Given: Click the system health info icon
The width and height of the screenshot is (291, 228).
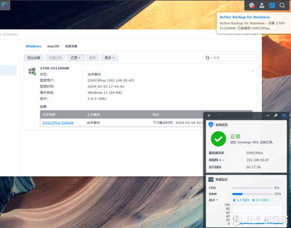Looking at the screenshot, I should pos(211,125).
